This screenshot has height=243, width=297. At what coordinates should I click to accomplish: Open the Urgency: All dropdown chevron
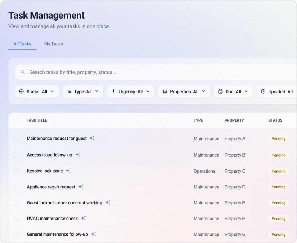pyautogui.click(x=148, y=91)
